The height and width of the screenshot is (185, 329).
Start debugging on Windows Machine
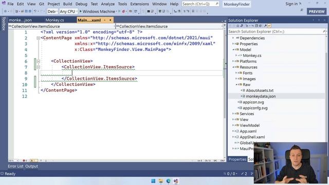[97, 11]
